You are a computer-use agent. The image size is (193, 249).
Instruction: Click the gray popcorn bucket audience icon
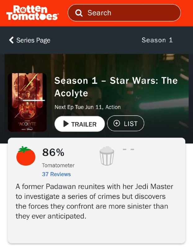107,156
